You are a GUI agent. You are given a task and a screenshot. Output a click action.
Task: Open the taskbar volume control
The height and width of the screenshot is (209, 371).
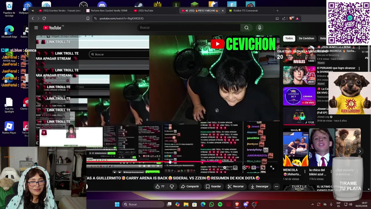350,204
